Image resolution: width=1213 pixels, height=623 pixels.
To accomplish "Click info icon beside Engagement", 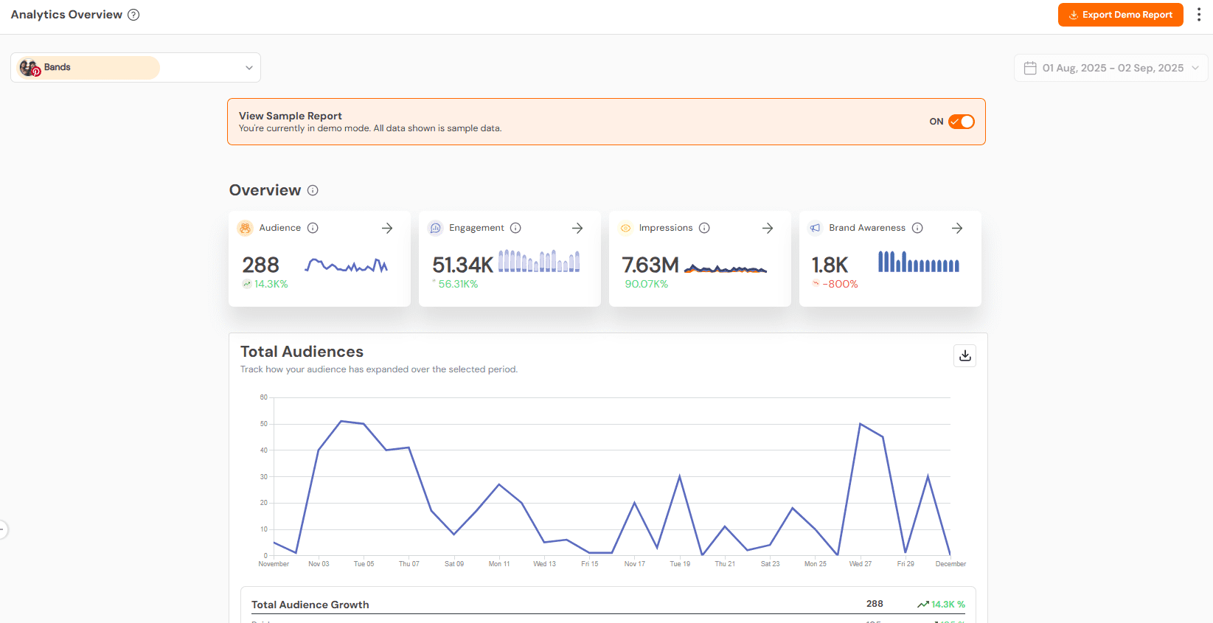I will (x=515, y=228).
